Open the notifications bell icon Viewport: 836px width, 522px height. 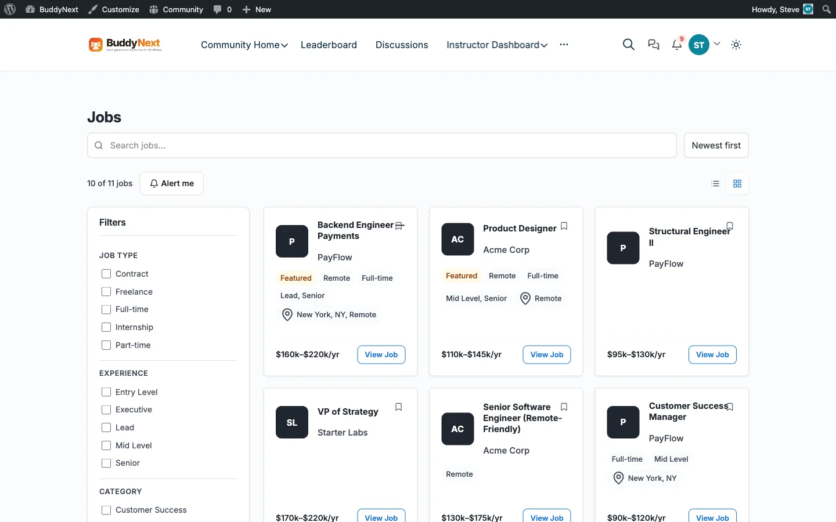click(x=677, y=45)
